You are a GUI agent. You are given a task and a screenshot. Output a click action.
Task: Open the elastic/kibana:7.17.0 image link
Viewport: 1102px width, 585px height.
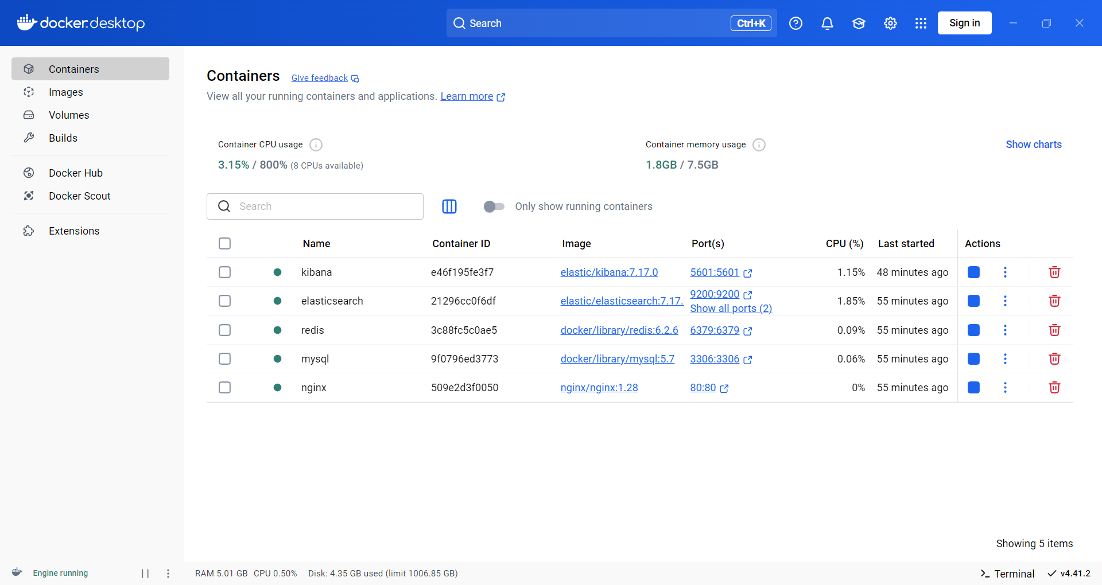tap(609, 272)
